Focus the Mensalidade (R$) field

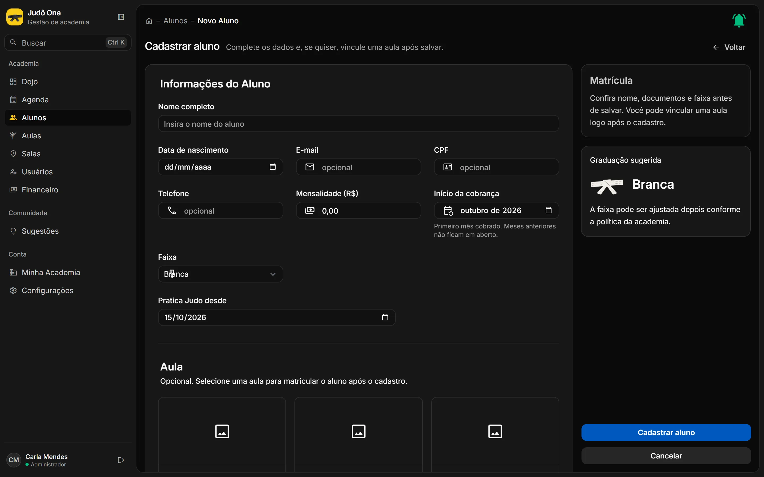pos(358,210)
